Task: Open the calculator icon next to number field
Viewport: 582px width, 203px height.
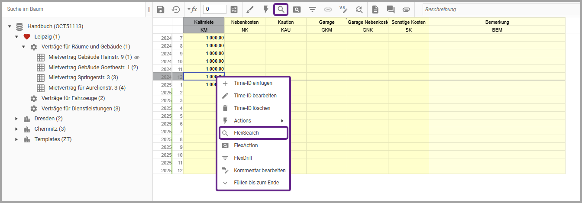Action: pyautogui.click(x=234, y=10)
